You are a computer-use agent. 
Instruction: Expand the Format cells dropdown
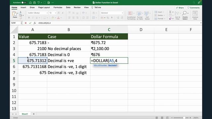coord(165,19)
